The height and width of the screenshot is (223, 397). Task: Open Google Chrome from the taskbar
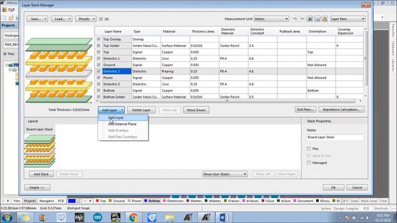(x=133, y=217)
